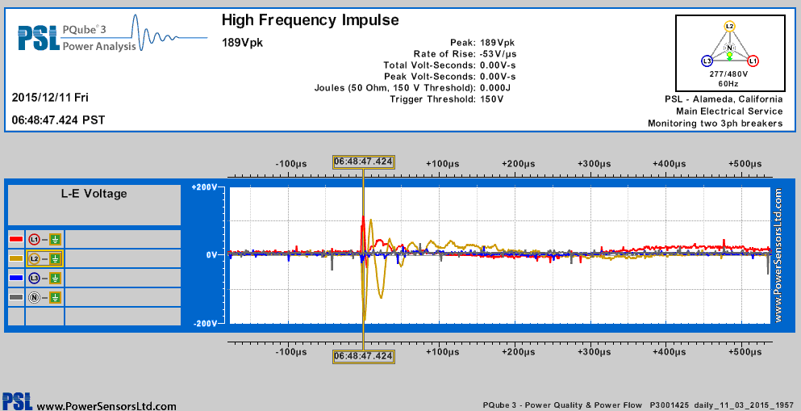Click the yellow L2 node in wiring diagram
This screenshot has height=411, width=801.
pos(729,27)
